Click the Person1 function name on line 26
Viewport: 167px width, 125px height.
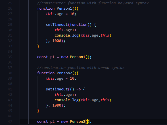64,9
